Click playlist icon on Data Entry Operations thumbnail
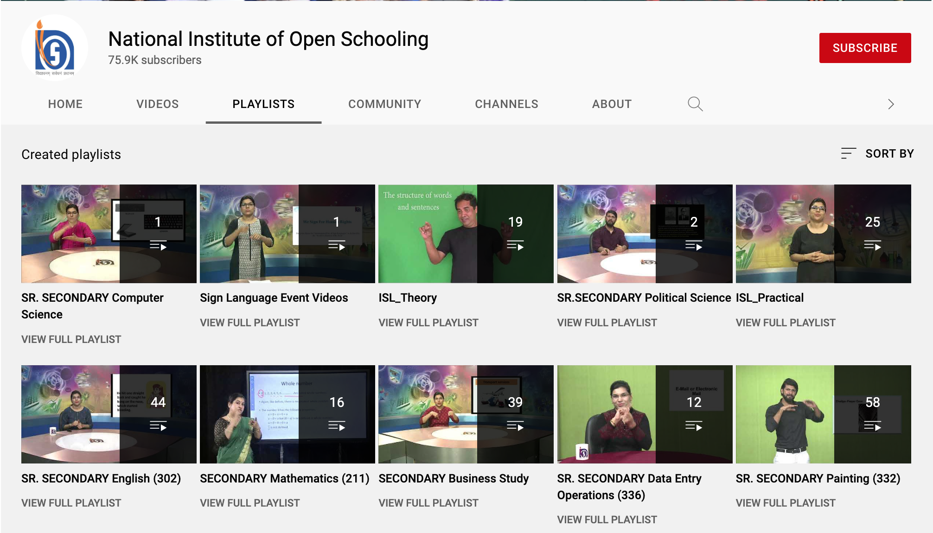 click(694, 426)
